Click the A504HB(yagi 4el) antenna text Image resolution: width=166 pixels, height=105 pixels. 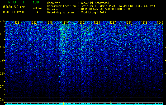(x=93, y=12)
